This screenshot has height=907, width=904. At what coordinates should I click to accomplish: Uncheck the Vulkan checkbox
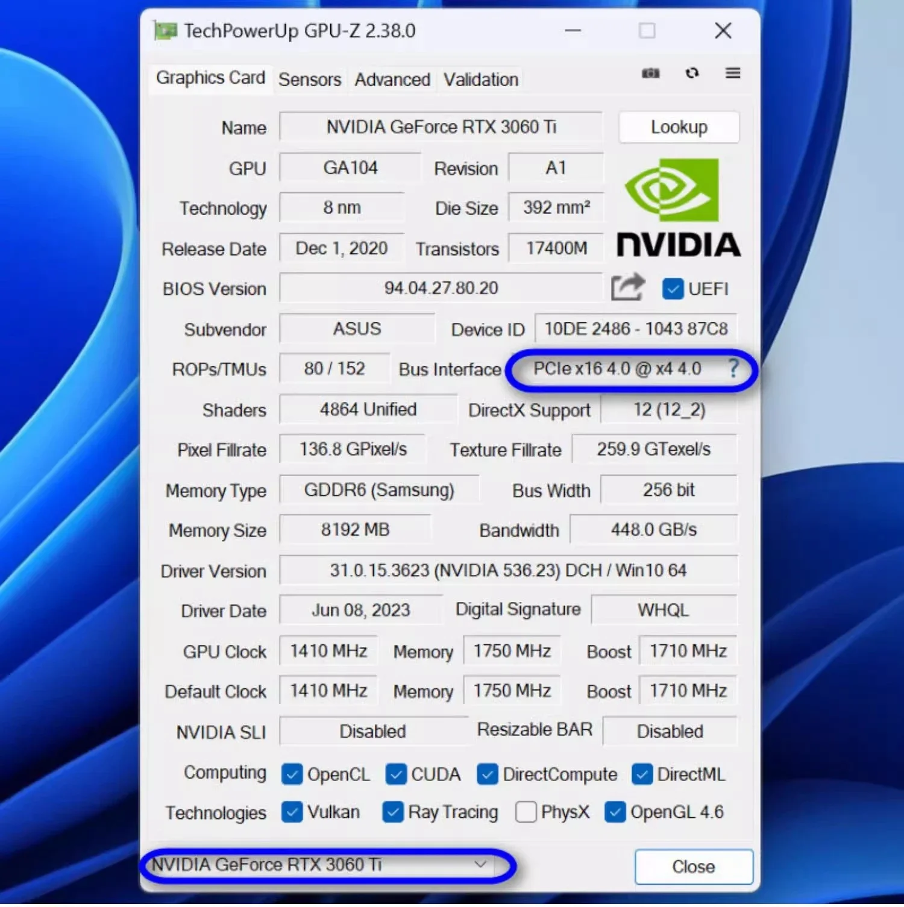click(292, 812)
